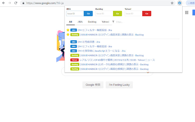Unstar the starred IM-1 Jira item
Image resolution: width=195 pixels, height=122 pixels.
(68, 30)
